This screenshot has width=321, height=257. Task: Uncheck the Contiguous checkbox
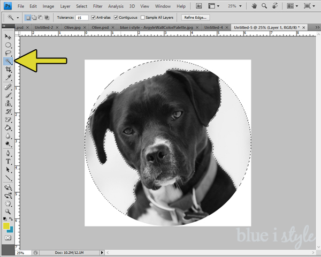[116, 18]
